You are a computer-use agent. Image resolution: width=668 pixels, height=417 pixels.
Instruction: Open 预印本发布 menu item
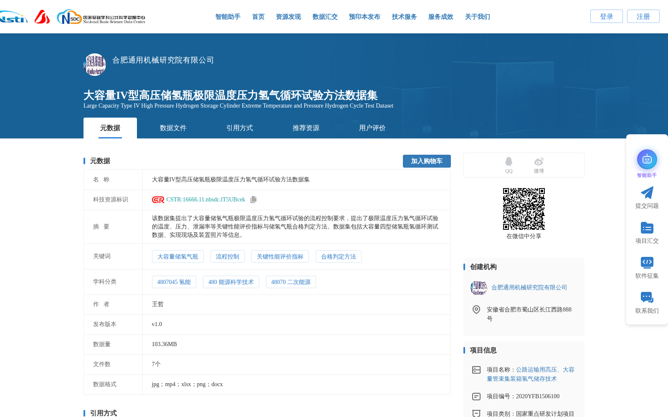coord(364,17)
